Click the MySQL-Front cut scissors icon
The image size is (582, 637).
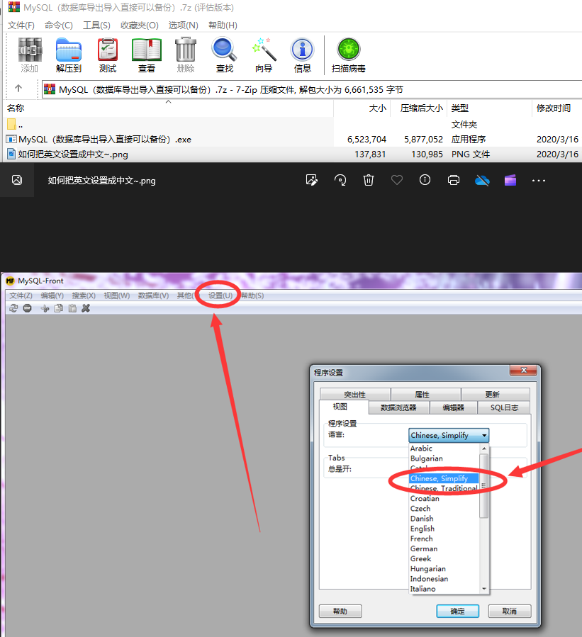[45, 308]
